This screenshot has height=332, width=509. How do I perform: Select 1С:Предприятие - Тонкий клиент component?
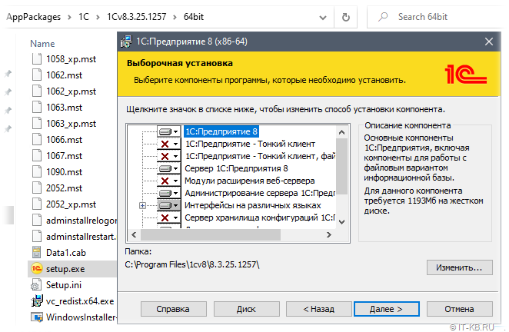pyautogui.click(x=250, y=144)
